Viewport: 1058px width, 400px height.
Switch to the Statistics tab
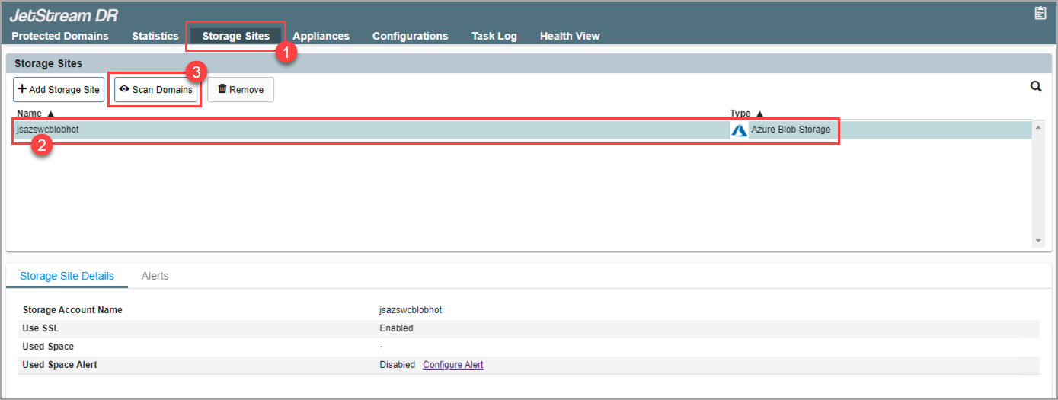(155, 36)
